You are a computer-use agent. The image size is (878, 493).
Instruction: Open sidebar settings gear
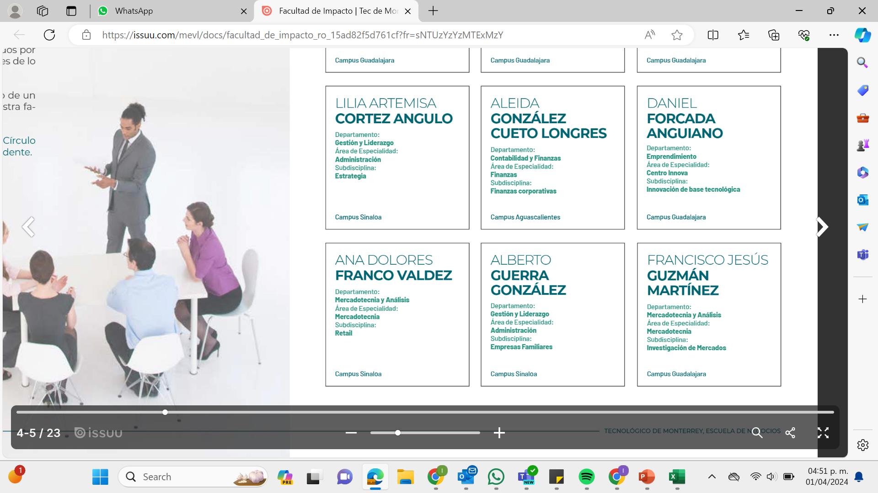862,445
